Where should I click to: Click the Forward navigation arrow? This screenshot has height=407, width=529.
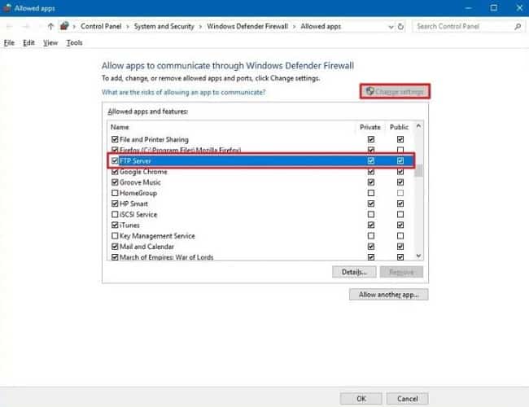pos(26,26)
